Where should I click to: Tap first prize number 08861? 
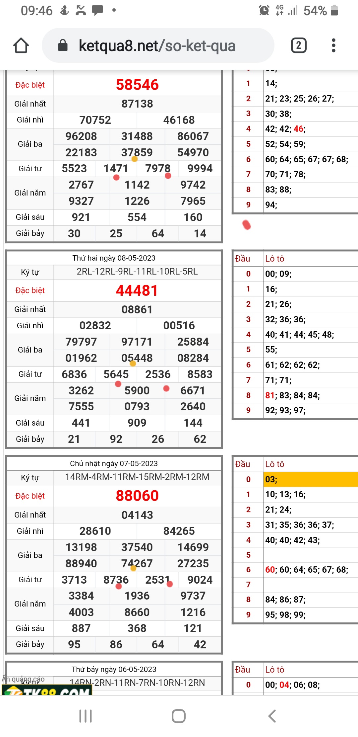pos(137,309)
